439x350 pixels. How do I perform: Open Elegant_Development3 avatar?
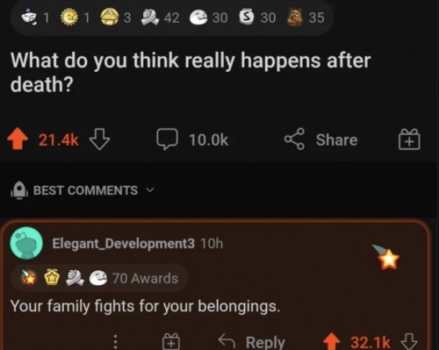[x=26, y=243]
